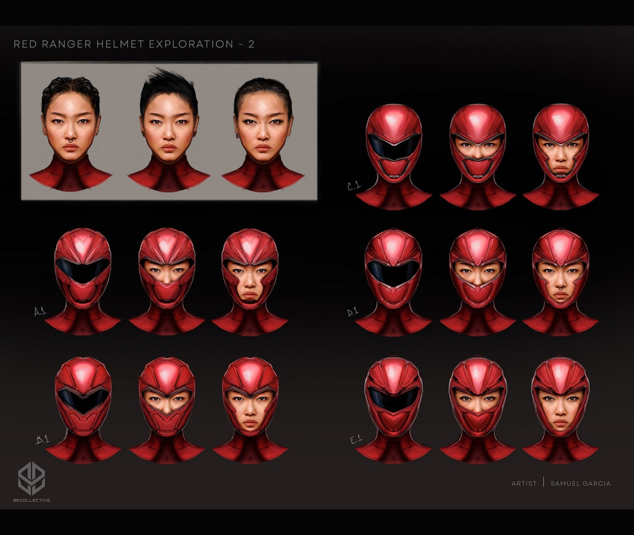The width and height of the screenshot is (634, 535).
Task: Select the A.1 helmet with eyes exposed
Action: coord(167,282)
